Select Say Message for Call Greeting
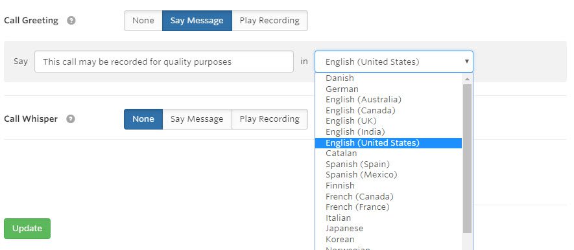Image resolution: width=574 pixels, height=250 pixels. click(x=197, y=21)
